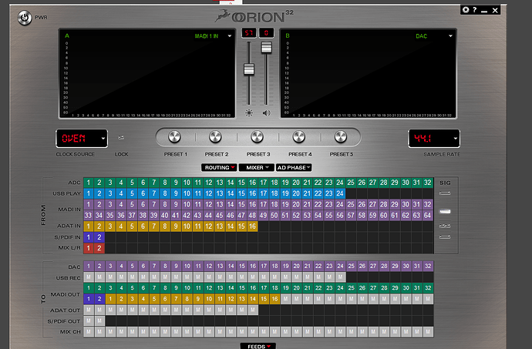
Task: Select MADI OUT green slot 32
Action: (428, 288)
